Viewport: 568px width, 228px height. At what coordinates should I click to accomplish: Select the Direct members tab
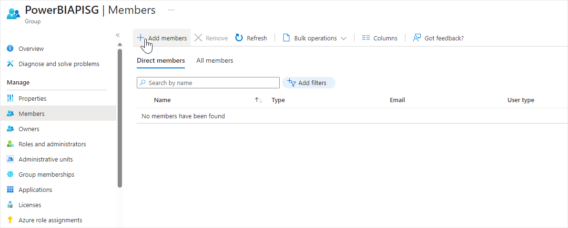click(161, 61)
